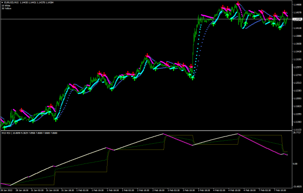
Task: Select price level 1.11133 on the axis
Action: click(297, 130)
